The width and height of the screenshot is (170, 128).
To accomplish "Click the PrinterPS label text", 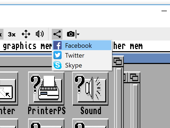I will pos(47,110).
